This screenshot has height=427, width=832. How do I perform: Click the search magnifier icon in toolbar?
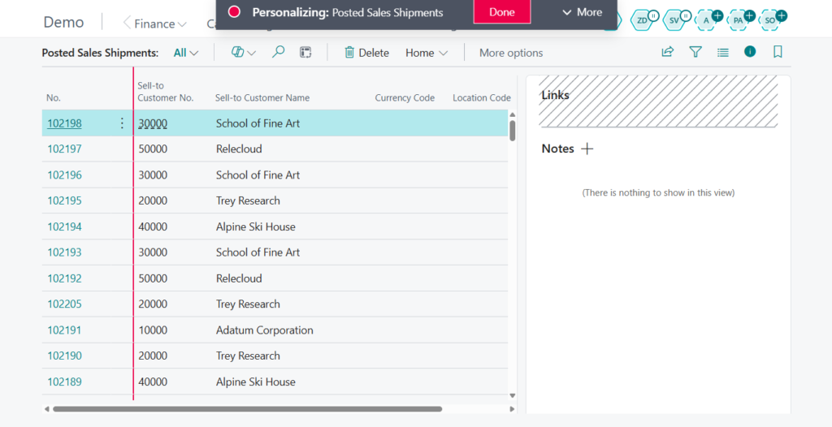pyautogui.click(x=278, y=52)
